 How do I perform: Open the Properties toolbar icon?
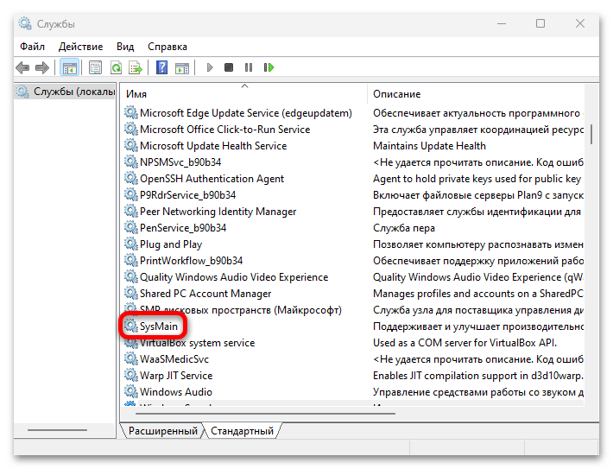(x=95, y=67)
